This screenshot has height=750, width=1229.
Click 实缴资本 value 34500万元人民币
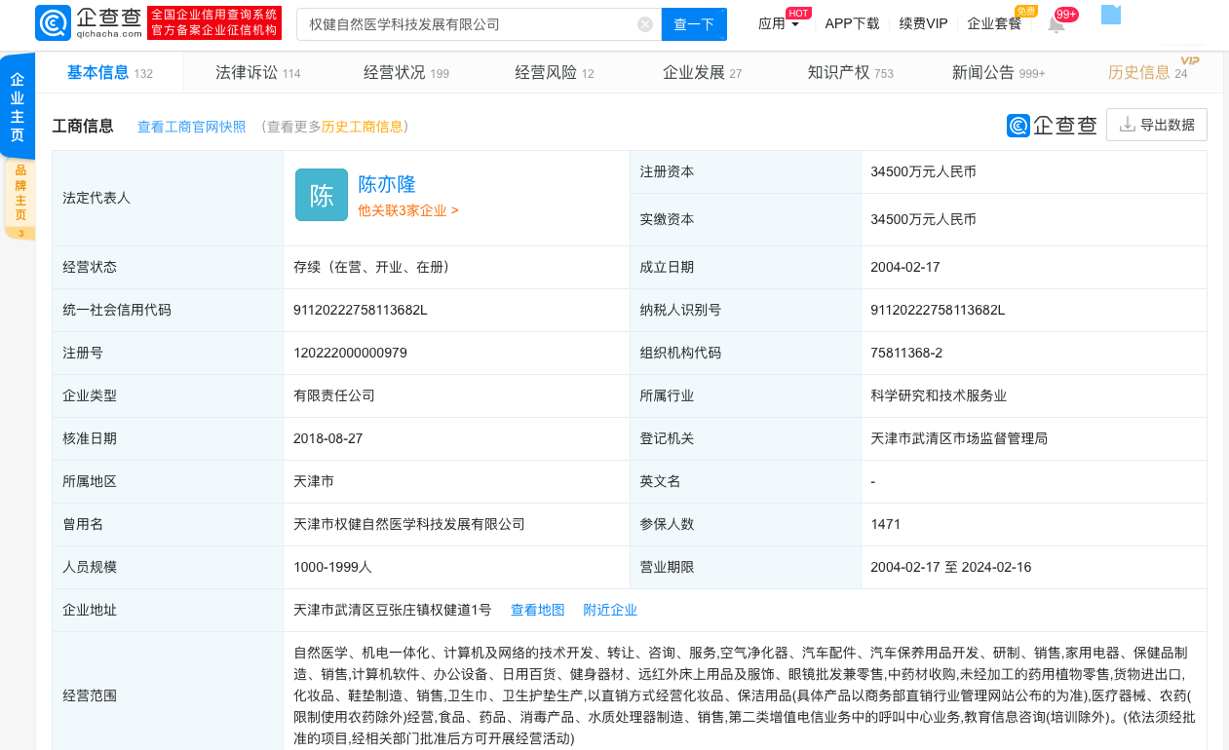pyautogui.click(x=924, y=219)
